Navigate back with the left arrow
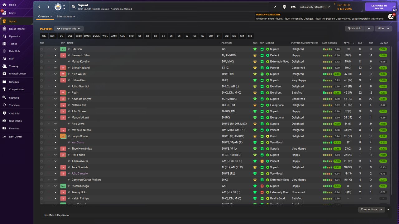 click(39, 7)
